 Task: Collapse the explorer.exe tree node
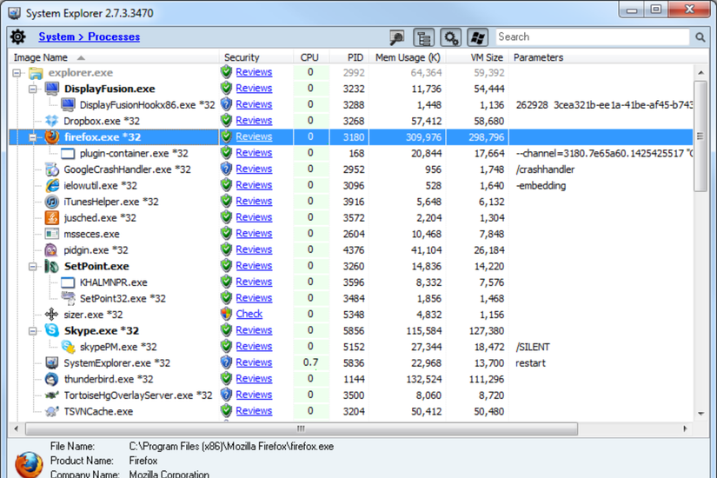coord(17,73)
